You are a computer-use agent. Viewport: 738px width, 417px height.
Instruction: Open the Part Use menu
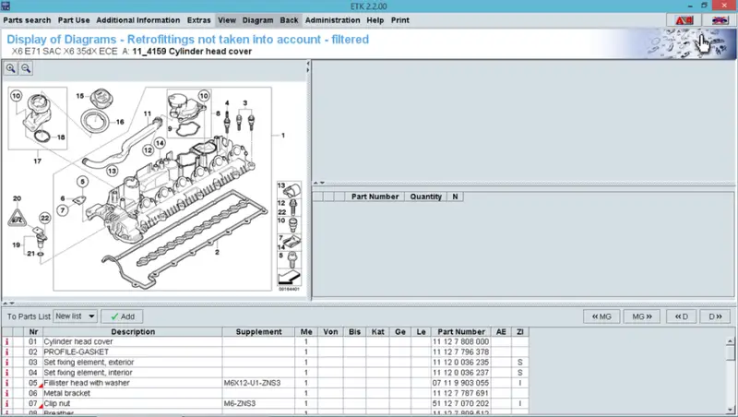[74, 20]
